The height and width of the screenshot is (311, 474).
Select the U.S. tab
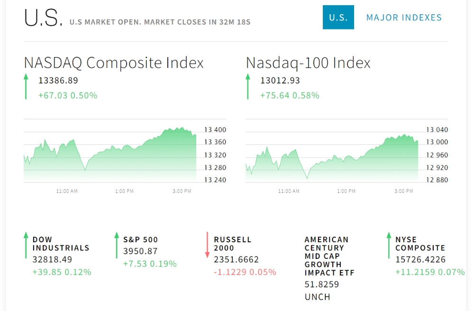pyautogui.click(x=338, y=18)
